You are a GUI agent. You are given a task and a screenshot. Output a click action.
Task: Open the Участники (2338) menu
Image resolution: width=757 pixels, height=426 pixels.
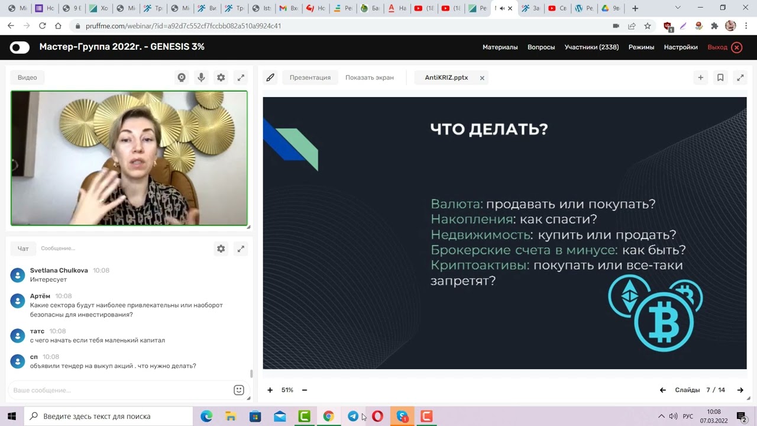coord(591,47)
